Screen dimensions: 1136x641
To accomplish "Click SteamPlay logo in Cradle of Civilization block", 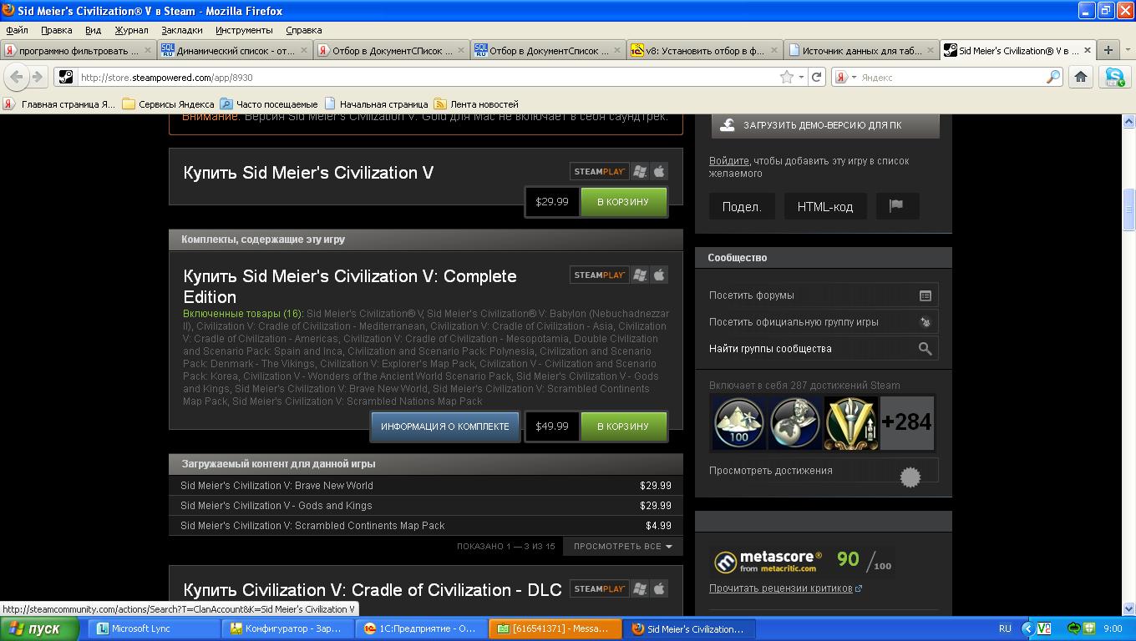I will (x=600, y=588).
